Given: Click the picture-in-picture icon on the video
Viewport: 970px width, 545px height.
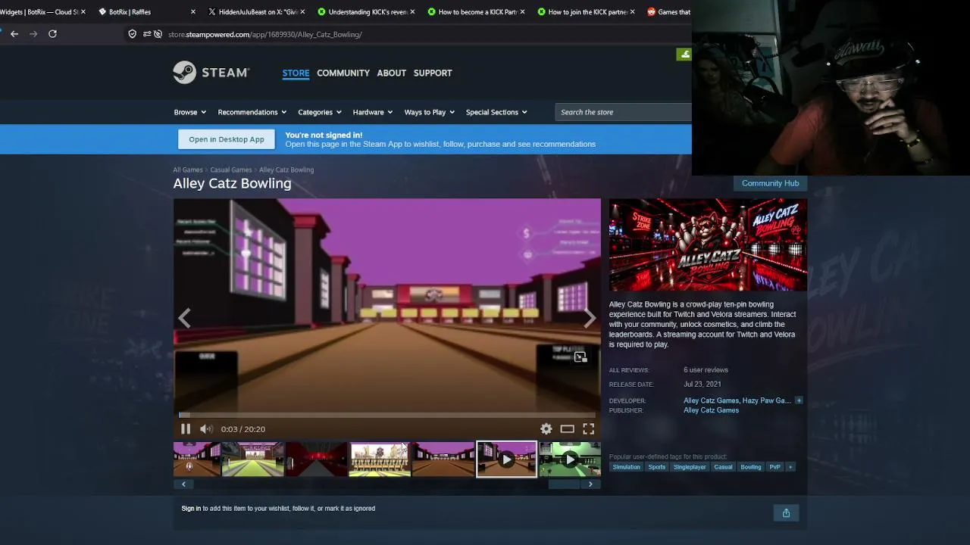Looking at the screenshot, I should pos(580,357).
